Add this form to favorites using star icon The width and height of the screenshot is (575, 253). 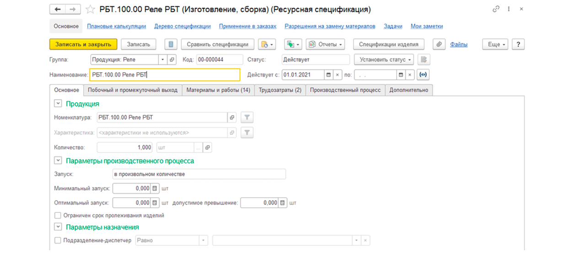point(91,9)
